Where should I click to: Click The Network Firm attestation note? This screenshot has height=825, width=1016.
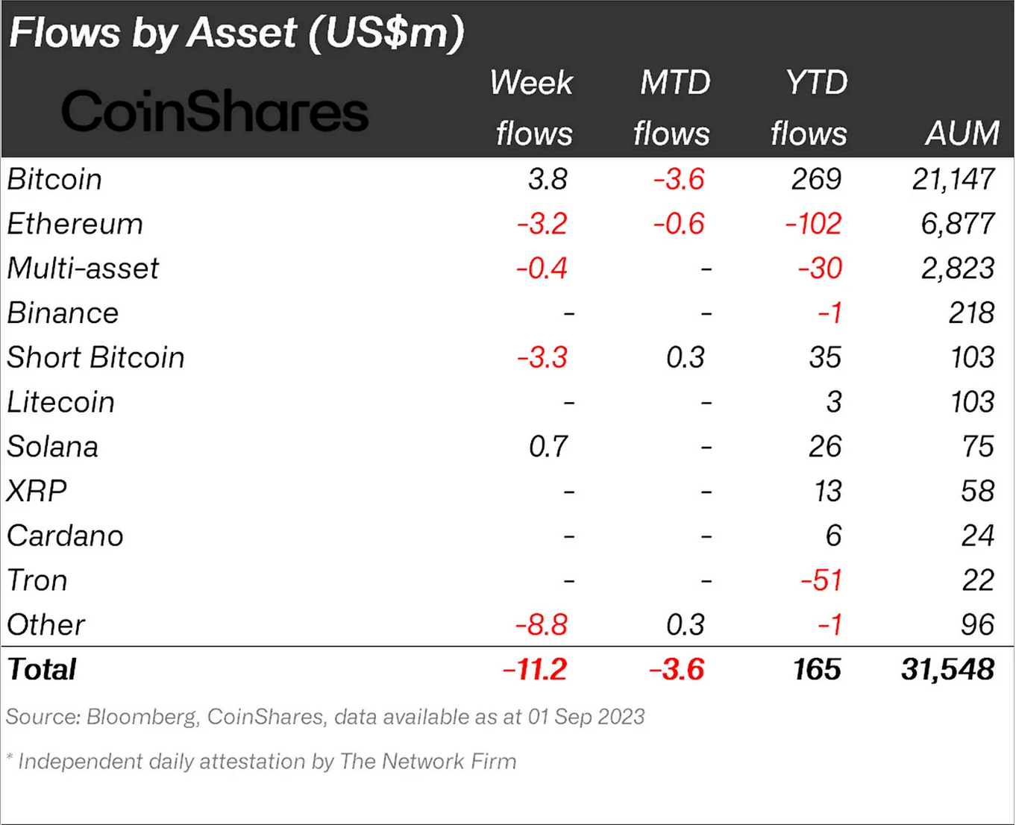pyautogui.click(x=261, y=762)
